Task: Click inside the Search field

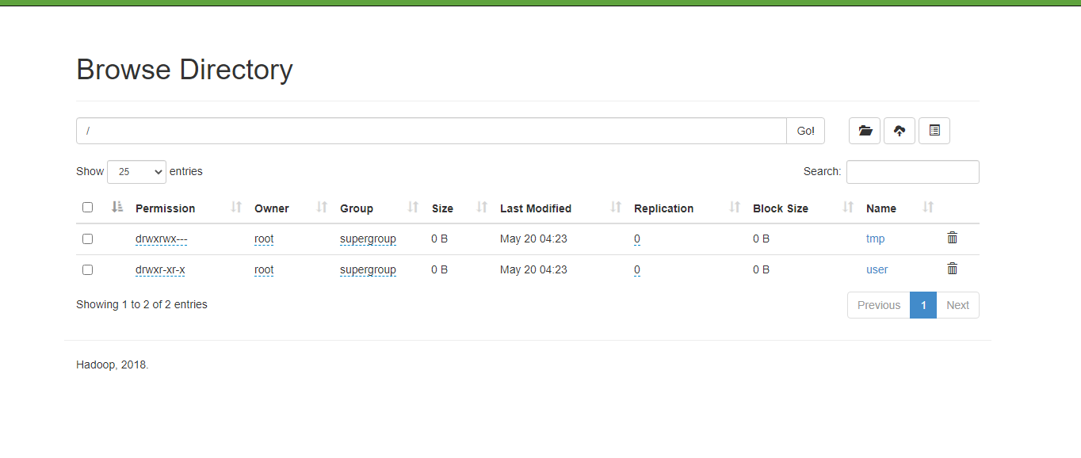Action: tap(912, 171)
